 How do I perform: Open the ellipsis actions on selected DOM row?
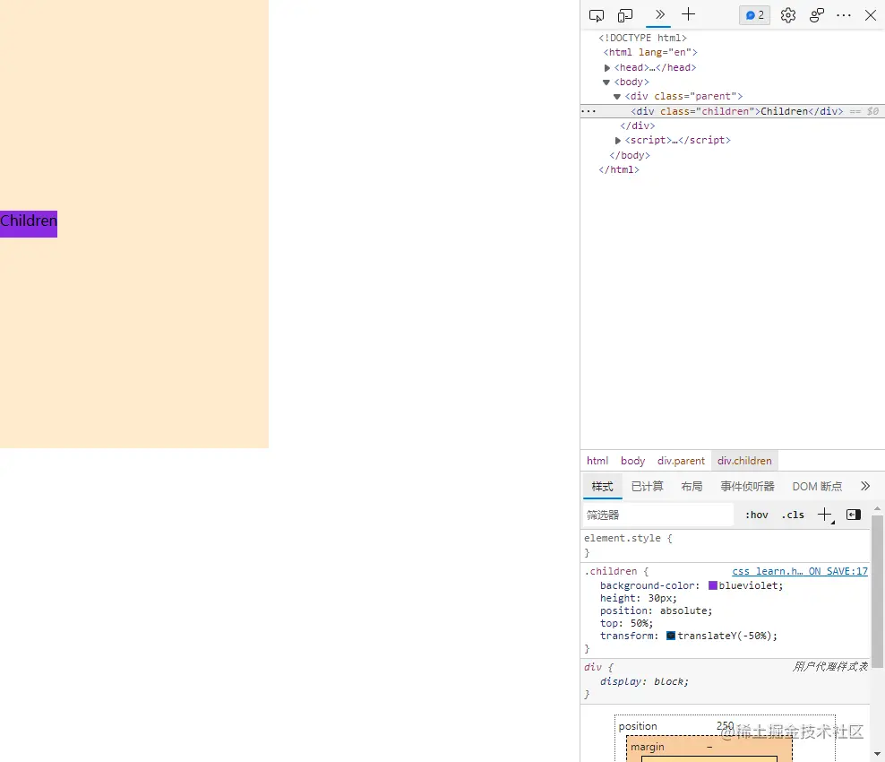(x=589, y=111)
